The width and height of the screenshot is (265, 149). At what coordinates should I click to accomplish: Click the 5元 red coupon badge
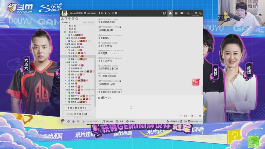pos(195,82)
